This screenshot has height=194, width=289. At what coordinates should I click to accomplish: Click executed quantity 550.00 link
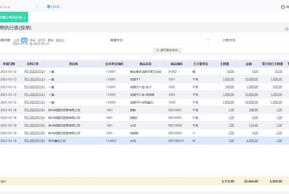277,87
